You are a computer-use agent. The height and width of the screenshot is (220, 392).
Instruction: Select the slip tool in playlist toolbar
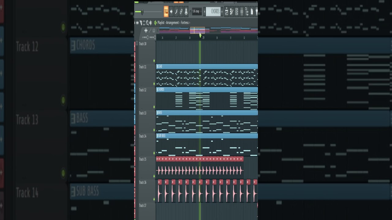point(137,23)
